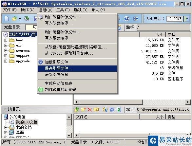Choose 写入软盘映像 menu entry
This screenshot has height=146, width=192.
point(77,23)
